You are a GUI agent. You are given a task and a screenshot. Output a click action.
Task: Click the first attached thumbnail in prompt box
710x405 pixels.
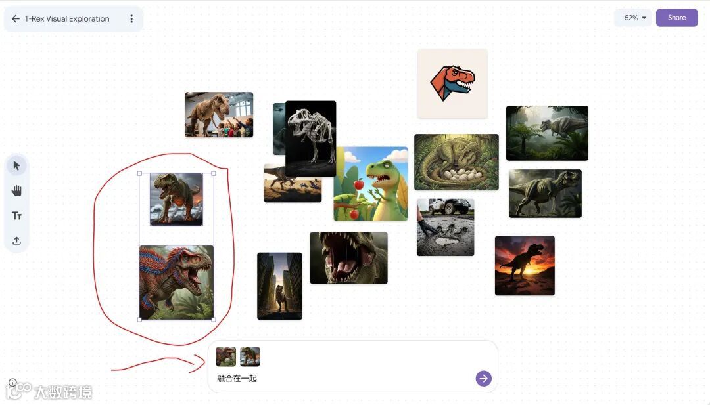click(226, 356)
